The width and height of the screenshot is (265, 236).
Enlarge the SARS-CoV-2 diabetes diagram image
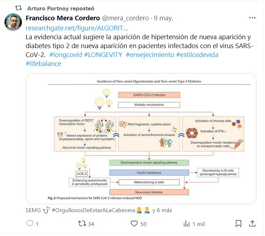pyautogui.click(x=141, y=138)
